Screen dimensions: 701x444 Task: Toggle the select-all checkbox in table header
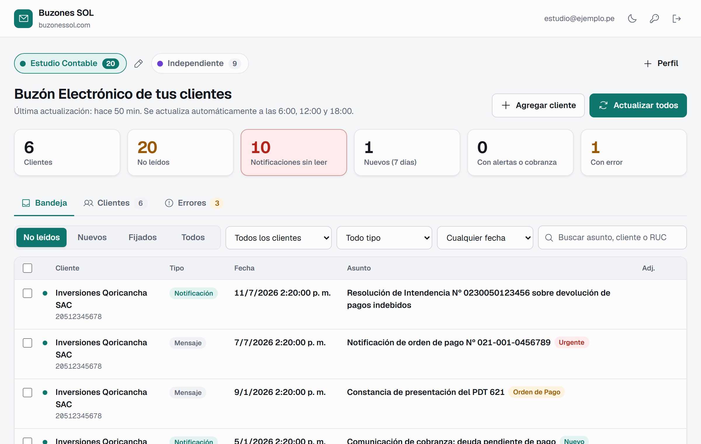(27, 268)
